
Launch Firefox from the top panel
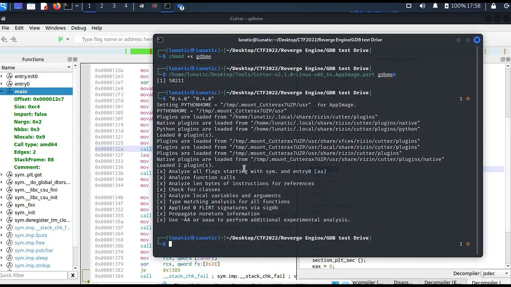56,6
